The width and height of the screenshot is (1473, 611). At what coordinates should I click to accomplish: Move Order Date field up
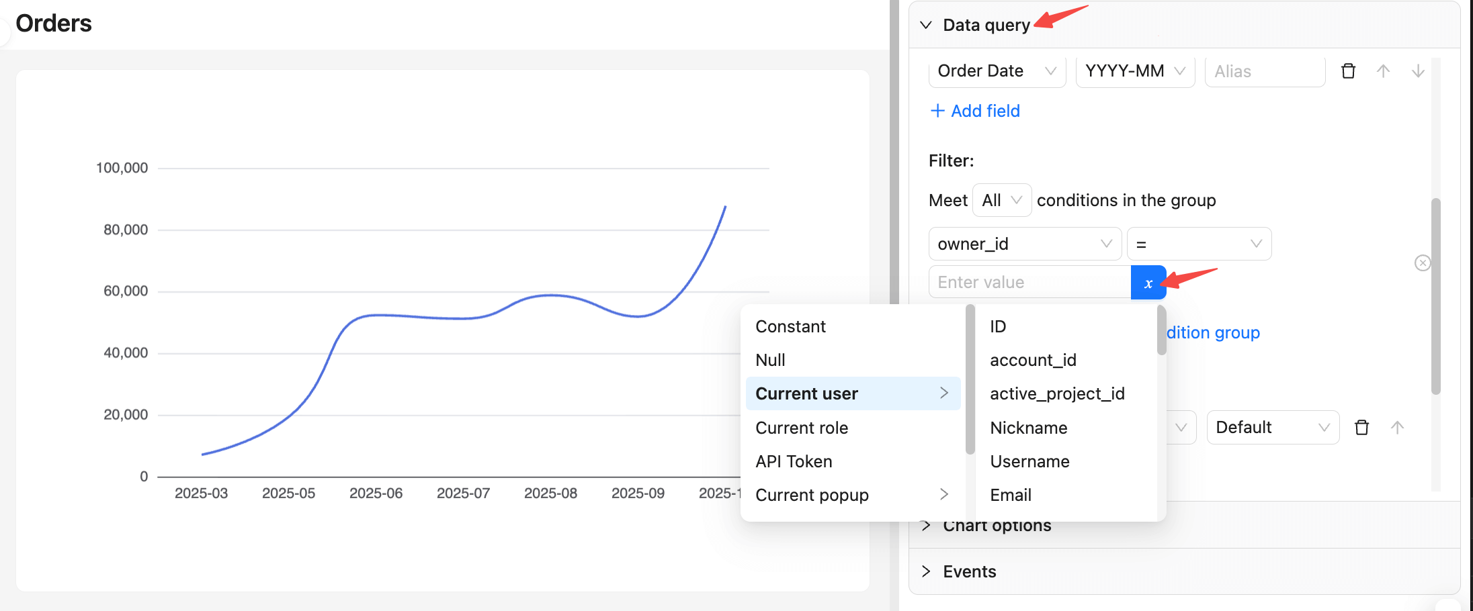pos(1383,71)
